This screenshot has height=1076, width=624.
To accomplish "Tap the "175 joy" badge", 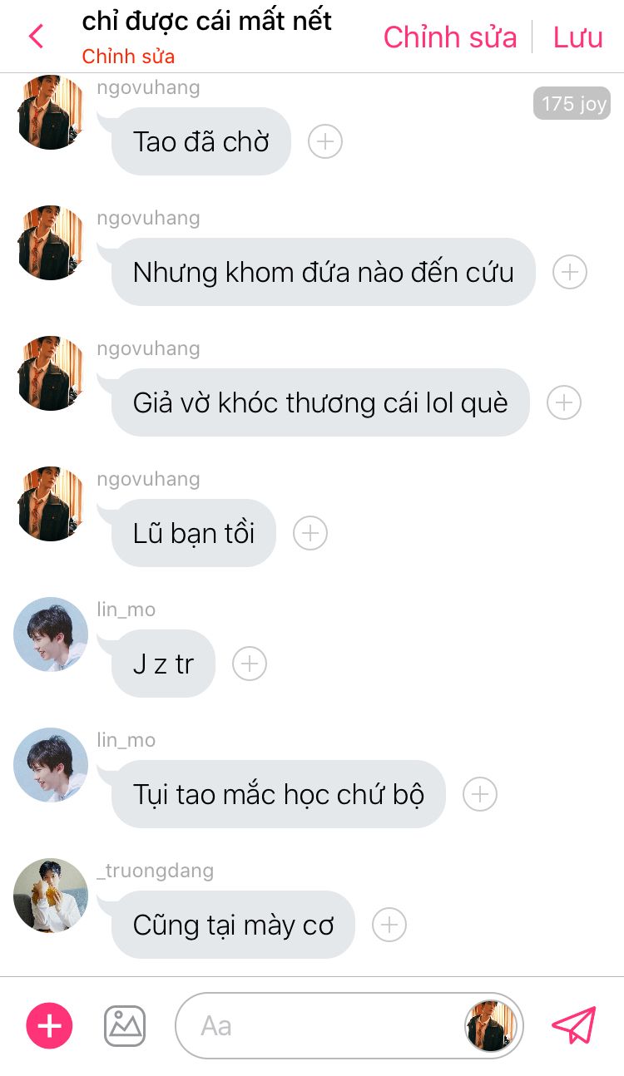I will point(572,104).
